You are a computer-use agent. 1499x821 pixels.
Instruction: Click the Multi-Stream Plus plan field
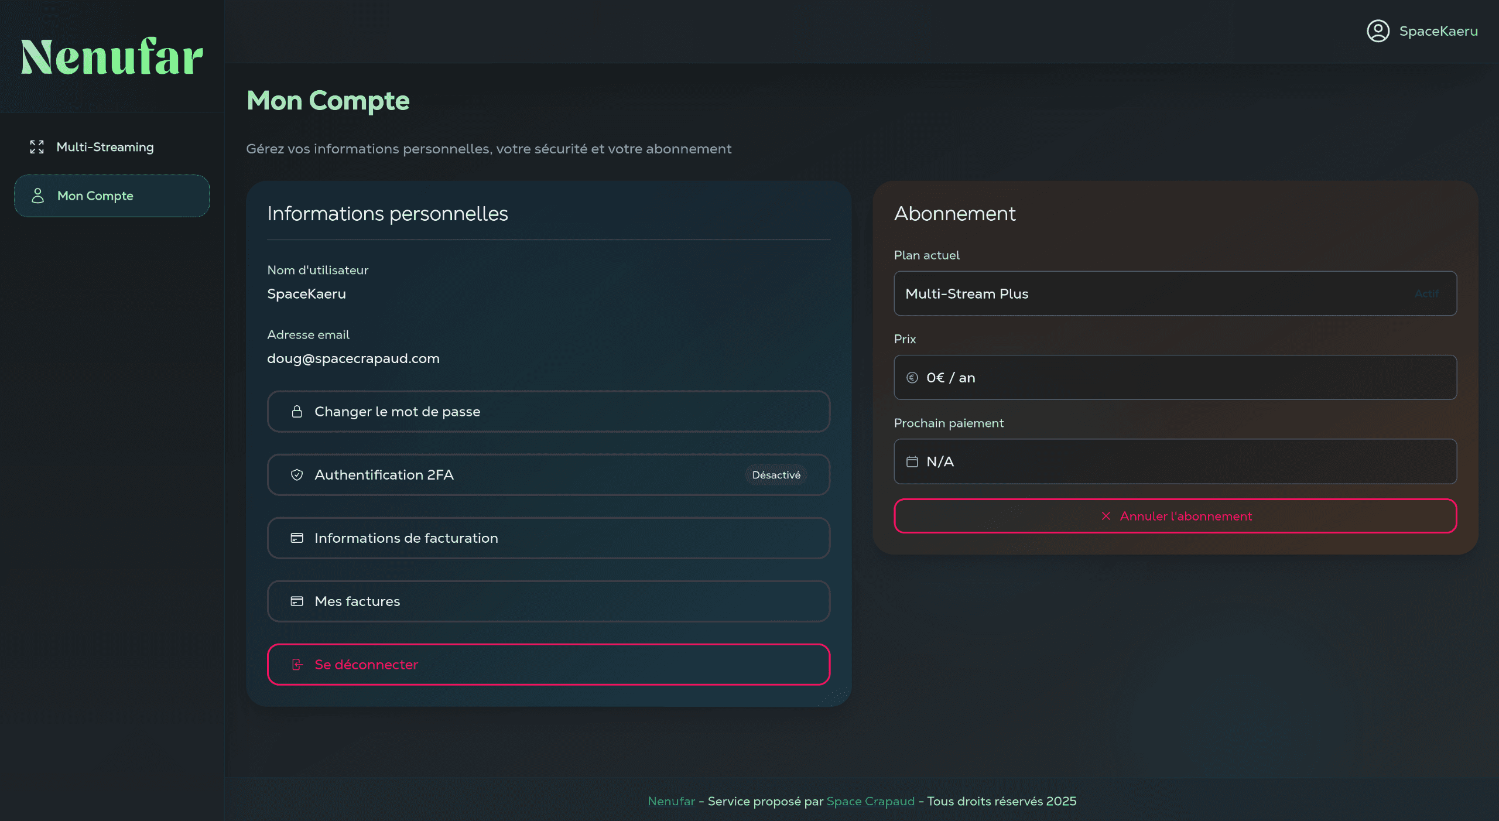pos(1175,293)
